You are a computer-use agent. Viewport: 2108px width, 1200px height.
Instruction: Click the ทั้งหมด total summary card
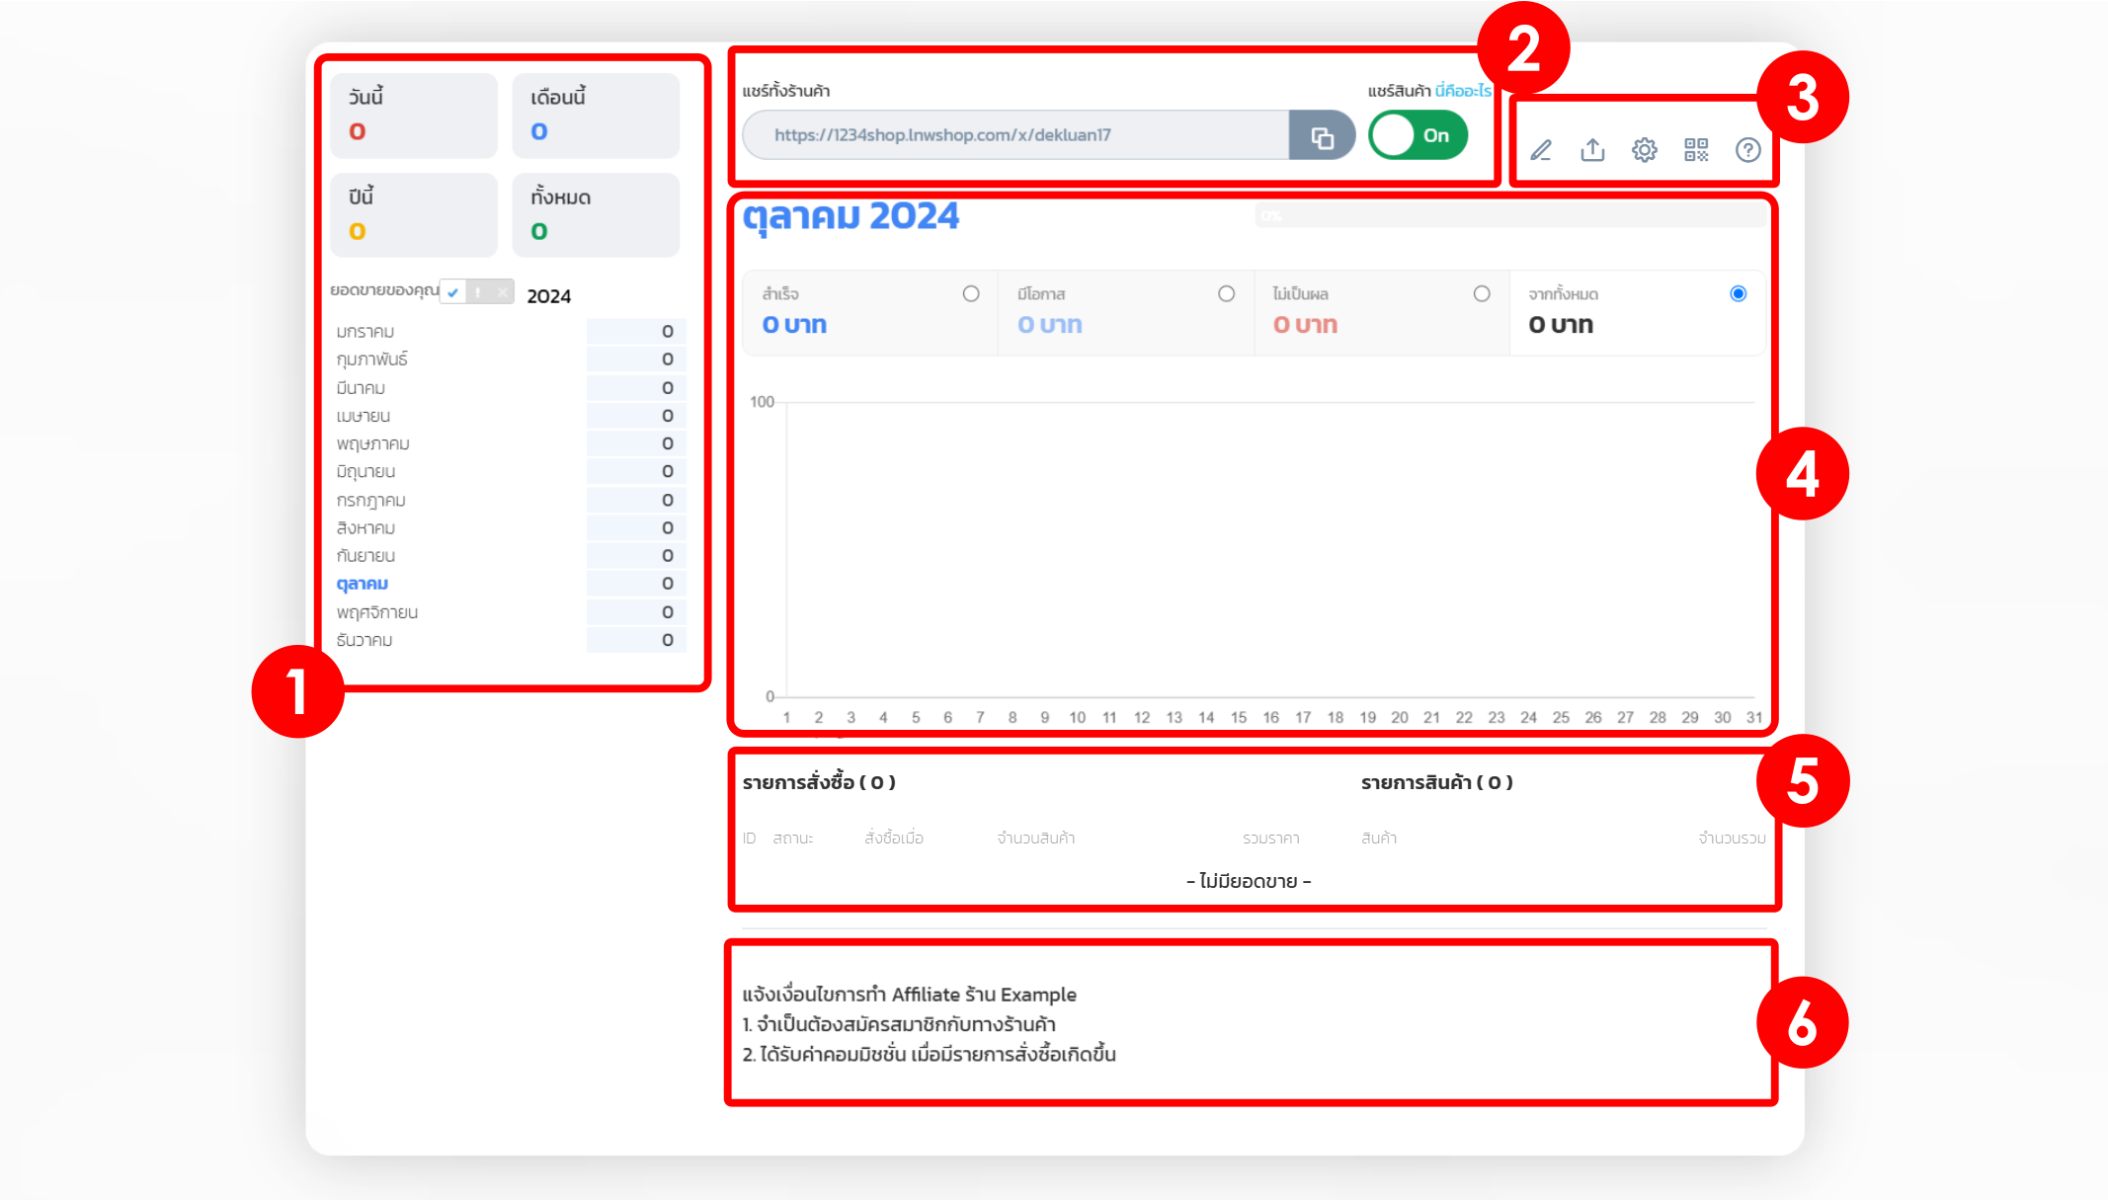(x=596, y=215)
